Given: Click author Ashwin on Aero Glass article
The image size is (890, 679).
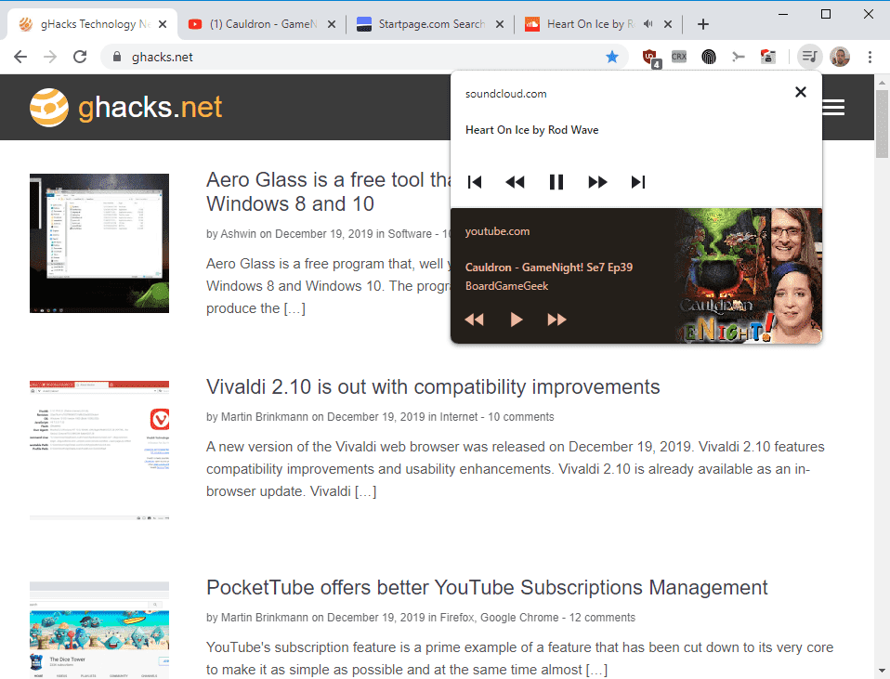Looking at the screenshot, I should click(x=239, y=233).
